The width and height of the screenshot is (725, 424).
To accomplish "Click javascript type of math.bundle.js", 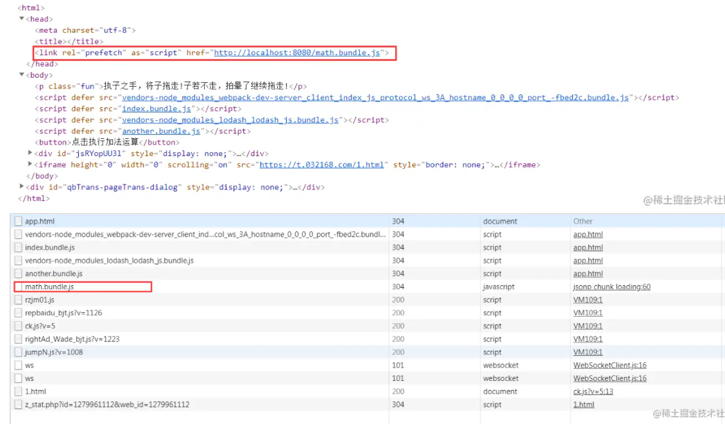I will click(499, 287).
